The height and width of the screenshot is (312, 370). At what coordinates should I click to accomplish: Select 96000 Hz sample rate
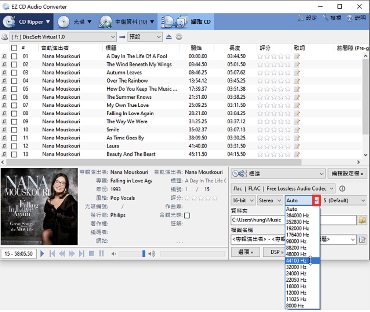(303, 241)
